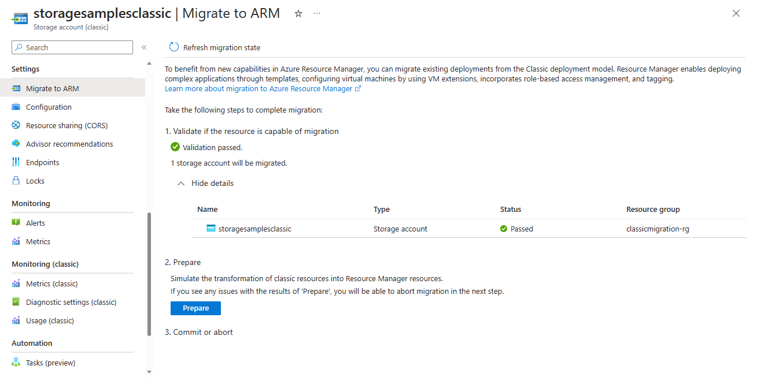The height and width of the screenshot is (377, 757).
Task: Click the Name column header
Action: click(207, 209)
